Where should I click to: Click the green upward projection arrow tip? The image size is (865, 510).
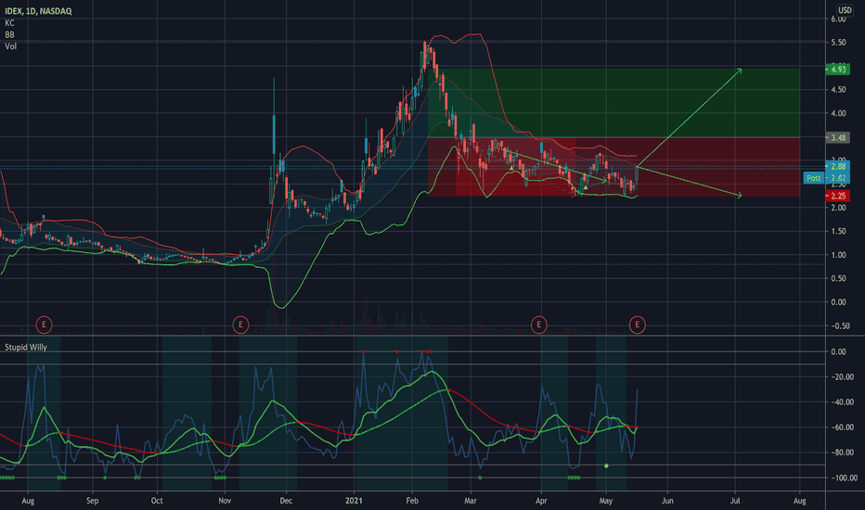(740, 70)
